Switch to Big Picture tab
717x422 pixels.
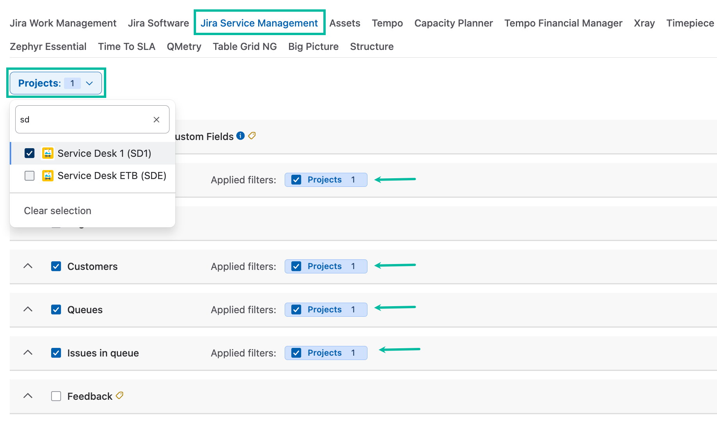click(x=313, y=46)
